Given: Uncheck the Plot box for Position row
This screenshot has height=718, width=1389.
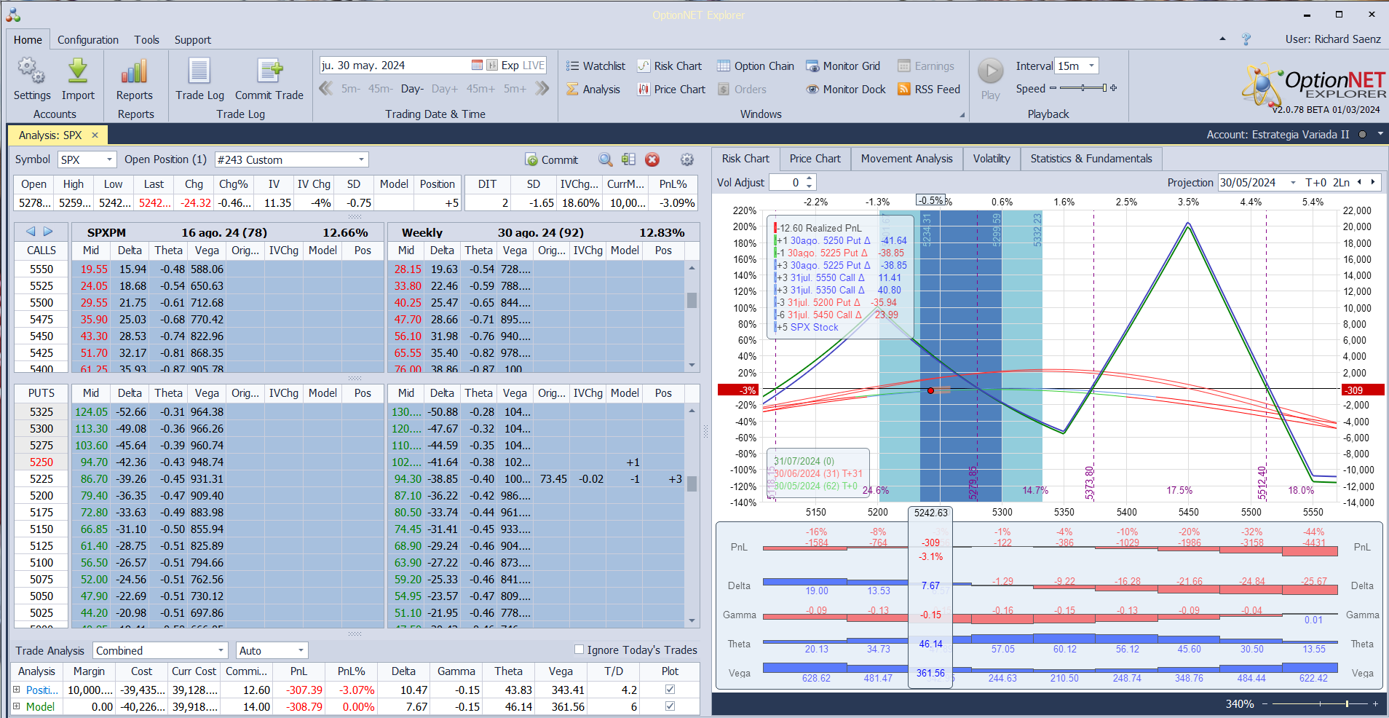Looking at the screenshot, I should tap(670, 689).
